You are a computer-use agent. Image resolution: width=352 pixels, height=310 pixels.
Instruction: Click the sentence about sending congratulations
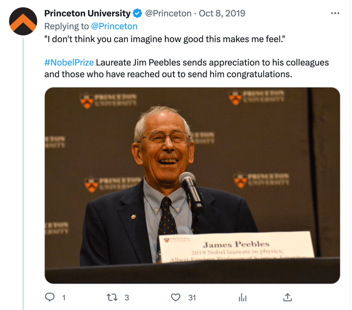pyautogui.click(x=168, y=74)
